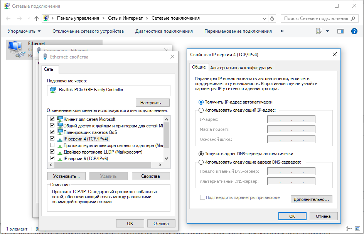Click the Up arrow navigation icon

(x=37, y=18)
